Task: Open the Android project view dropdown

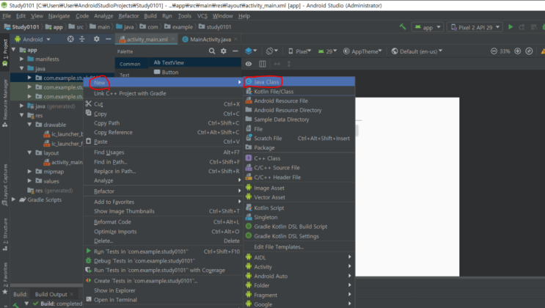Action: 33,40
